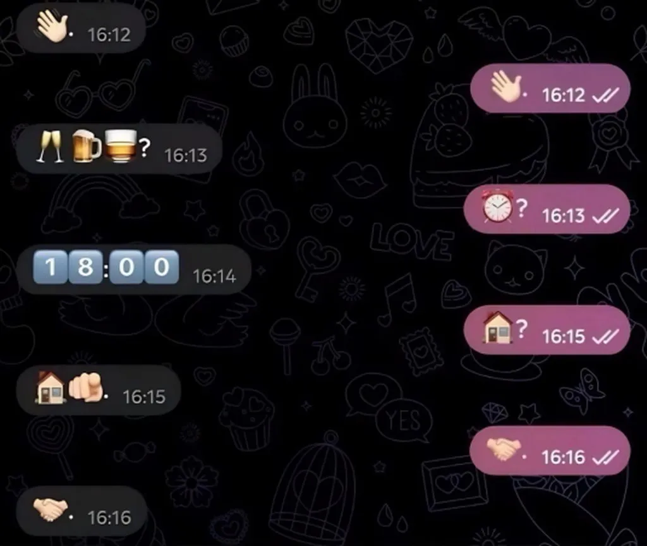647x546 pixels.
Task: Select the digit 1 keycap emoji
Action: (50, 267)
